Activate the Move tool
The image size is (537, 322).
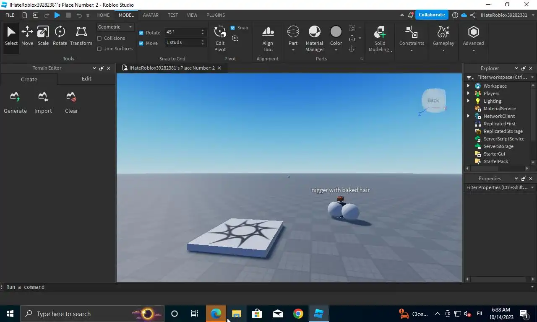pos(27,36)
